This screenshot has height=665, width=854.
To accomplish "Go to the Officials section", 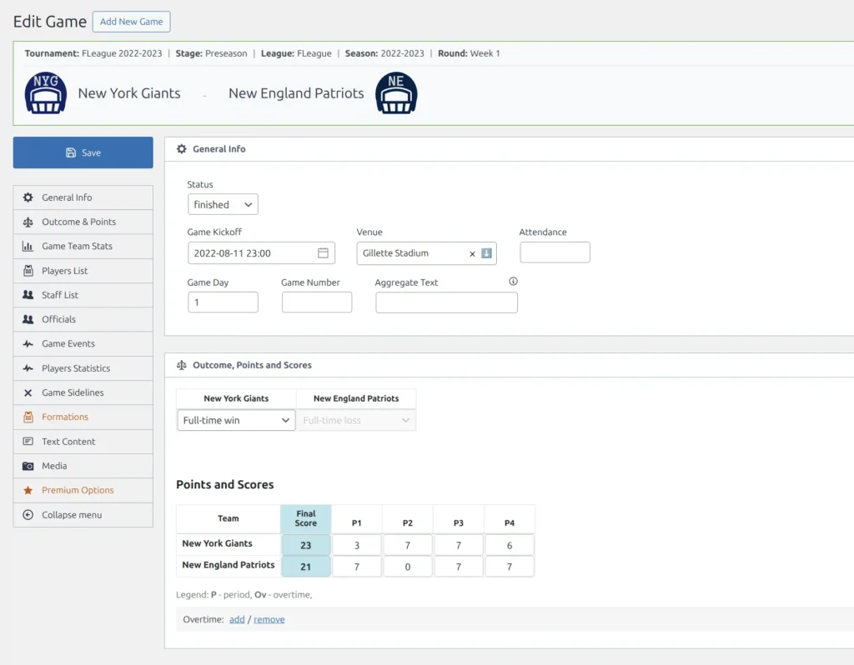I will [x=83, y=319].
